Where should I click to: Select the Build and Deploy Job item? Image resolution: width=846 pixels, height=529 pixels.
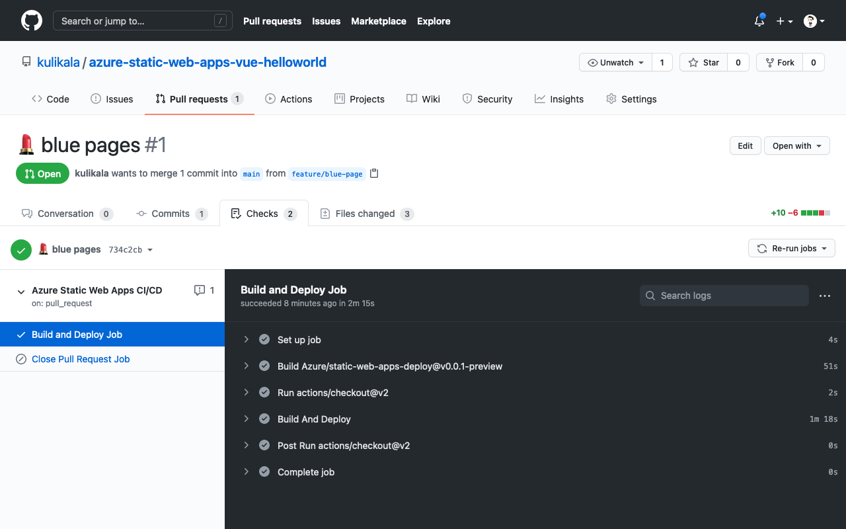pyautogui.click(x=112, y=334)
